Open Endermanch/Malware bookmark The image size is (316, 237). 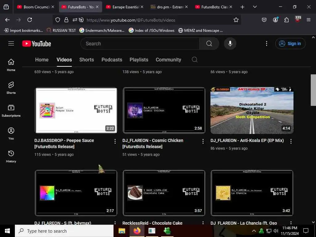click(x=102, y=31)
